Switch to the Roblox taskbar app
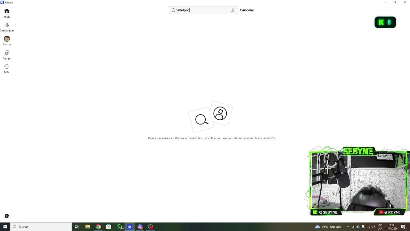Viewport: 410px width, 231px height. point(130,227)
